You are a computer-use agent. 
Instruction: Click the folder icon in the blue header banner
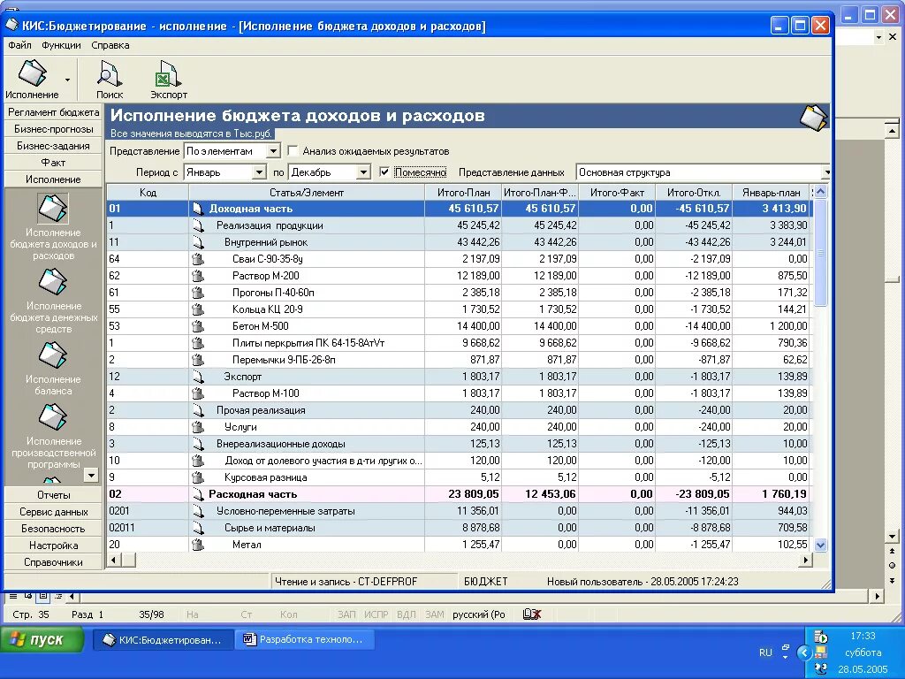[x=813, y=118]
